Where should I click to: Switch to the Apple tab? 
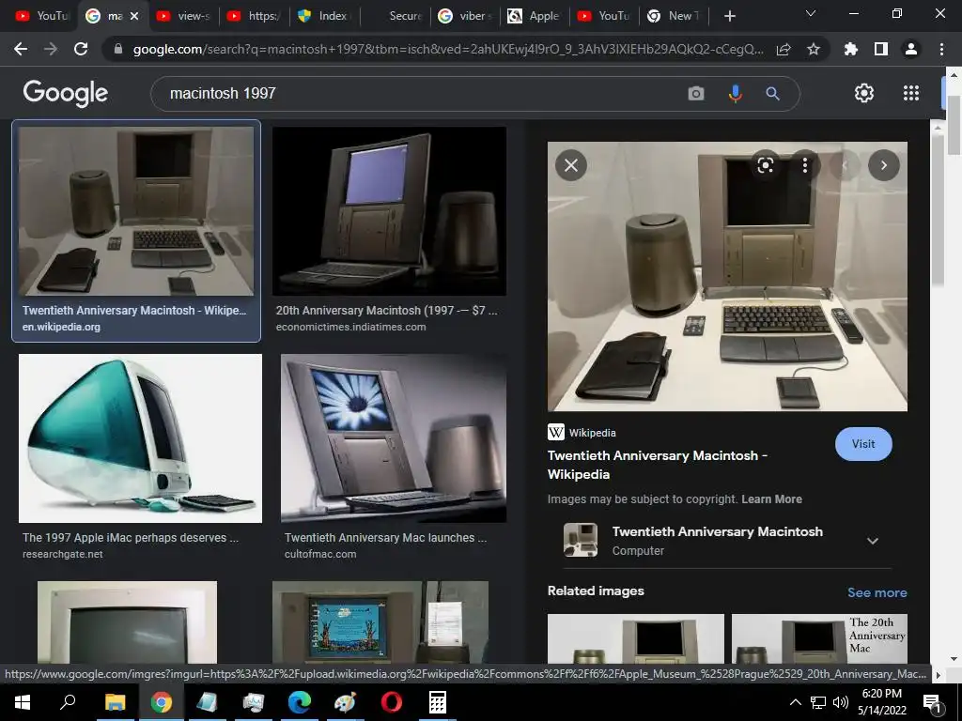[x=535, y=16]
